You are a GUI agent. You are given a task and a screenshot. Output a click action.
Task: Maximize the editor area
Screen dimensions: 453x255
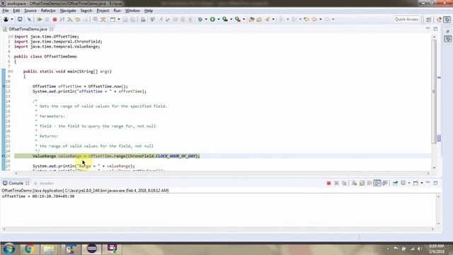click(435, 29)
